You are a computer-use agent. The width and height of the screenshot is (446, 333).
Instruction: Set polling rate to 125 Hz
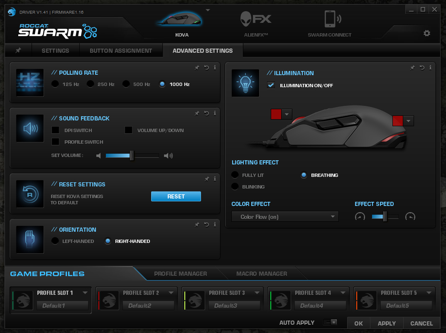click(x=55, y=84)
